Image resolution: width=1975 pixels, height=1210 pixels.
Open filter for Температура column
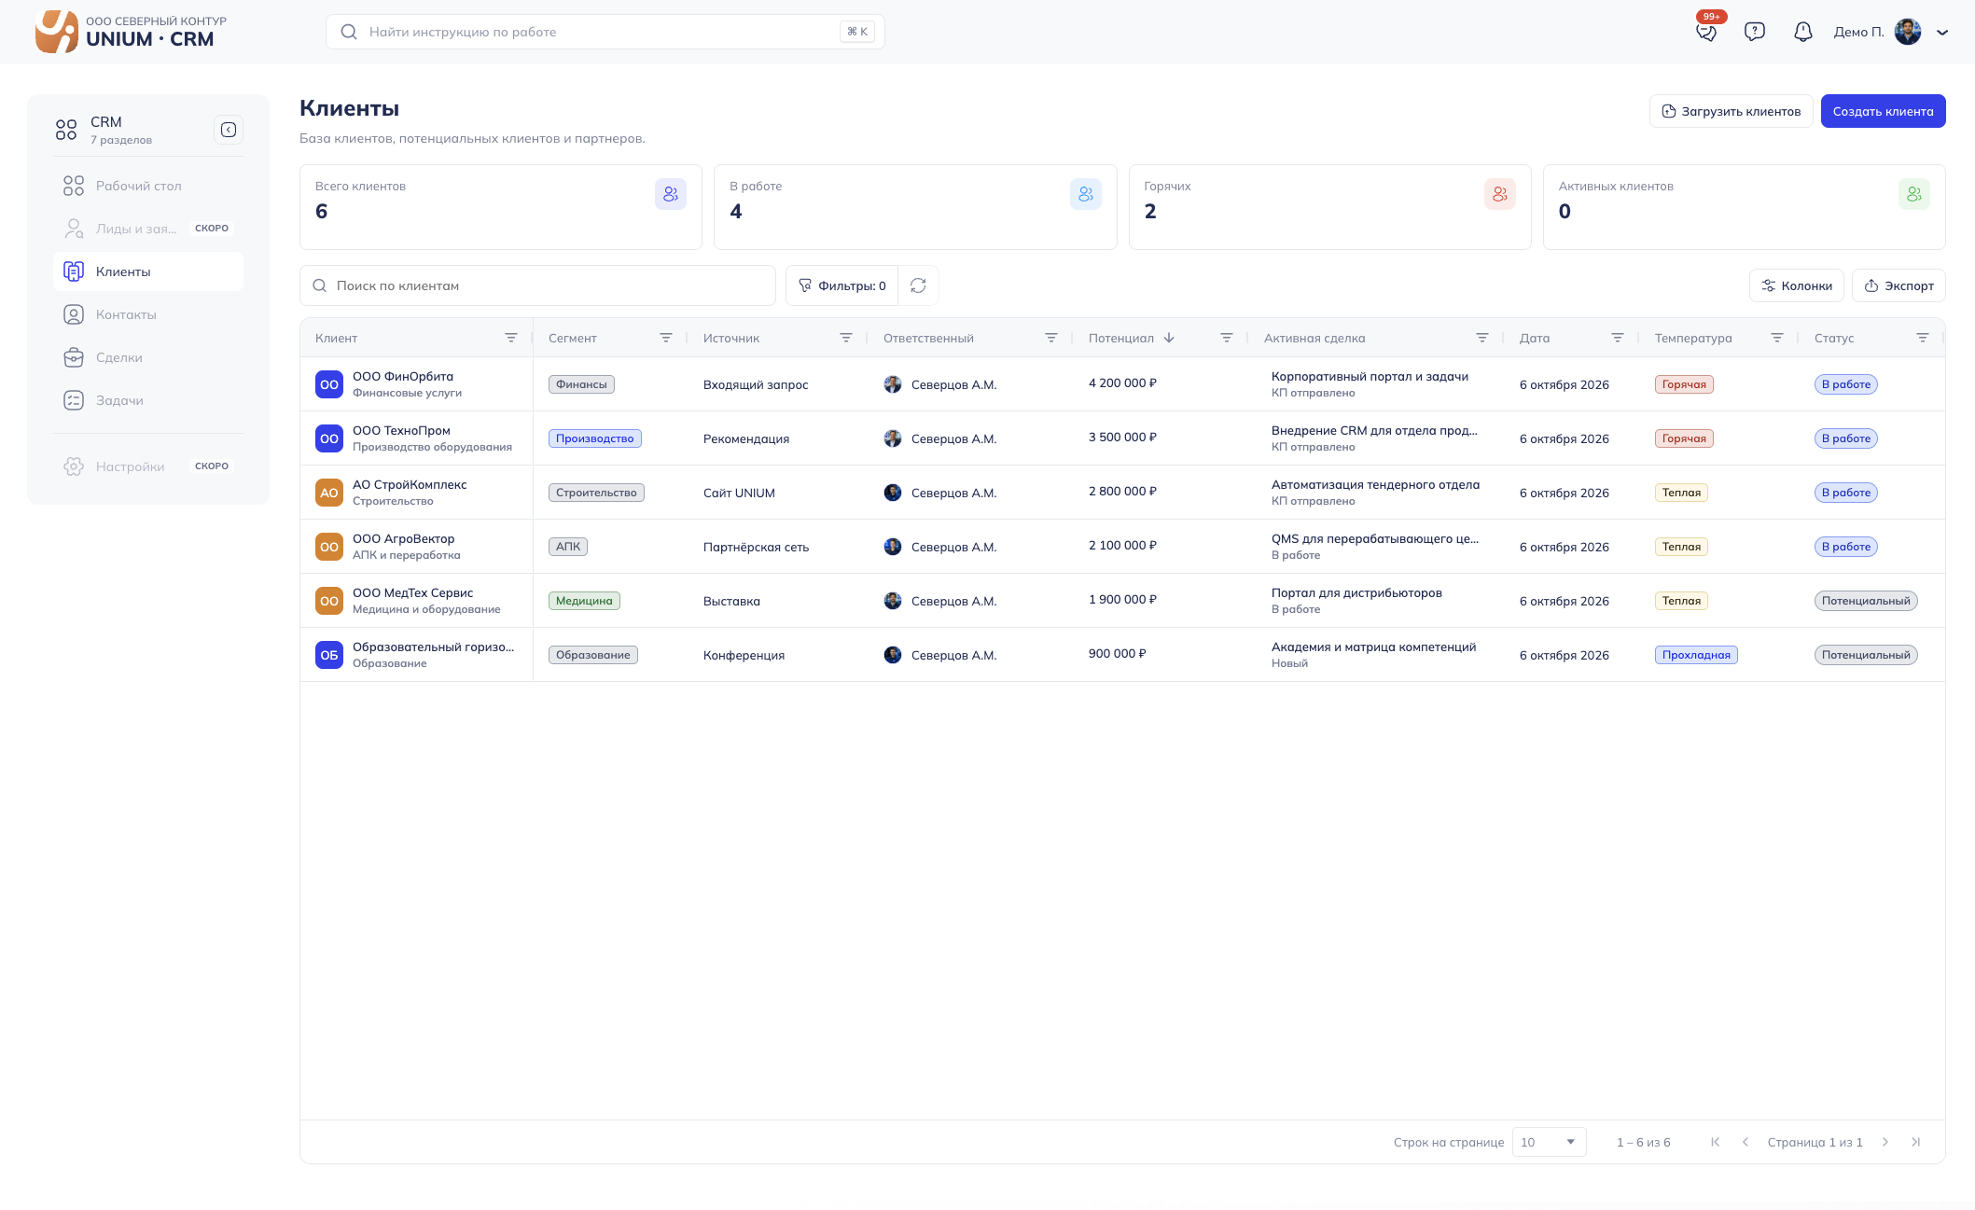[x=1777, y=338]
